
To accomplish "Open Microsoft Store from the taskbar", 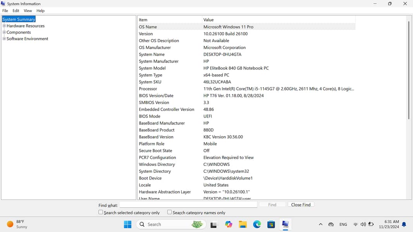I will [x=271, y=224].
